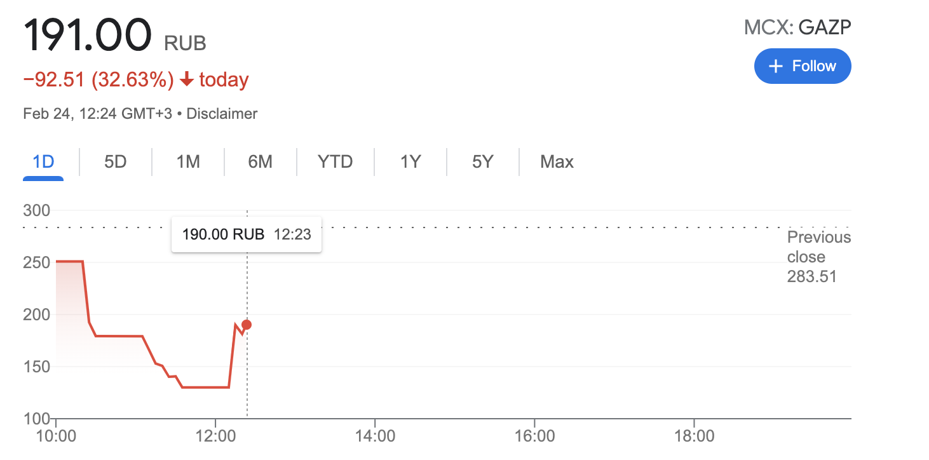The width and height of the screenshot is (929, 460).
Task: Click the 16:00 mark on time axis
Action: click(x=535, y=436)
